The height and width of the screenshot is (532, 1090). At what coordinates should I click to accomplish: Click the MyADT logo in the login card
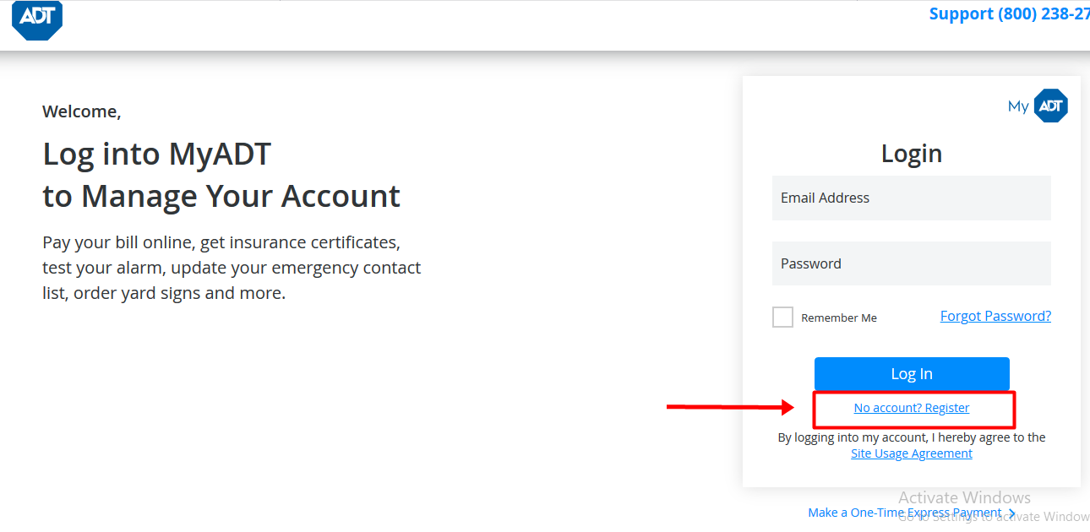(1038, 106)
